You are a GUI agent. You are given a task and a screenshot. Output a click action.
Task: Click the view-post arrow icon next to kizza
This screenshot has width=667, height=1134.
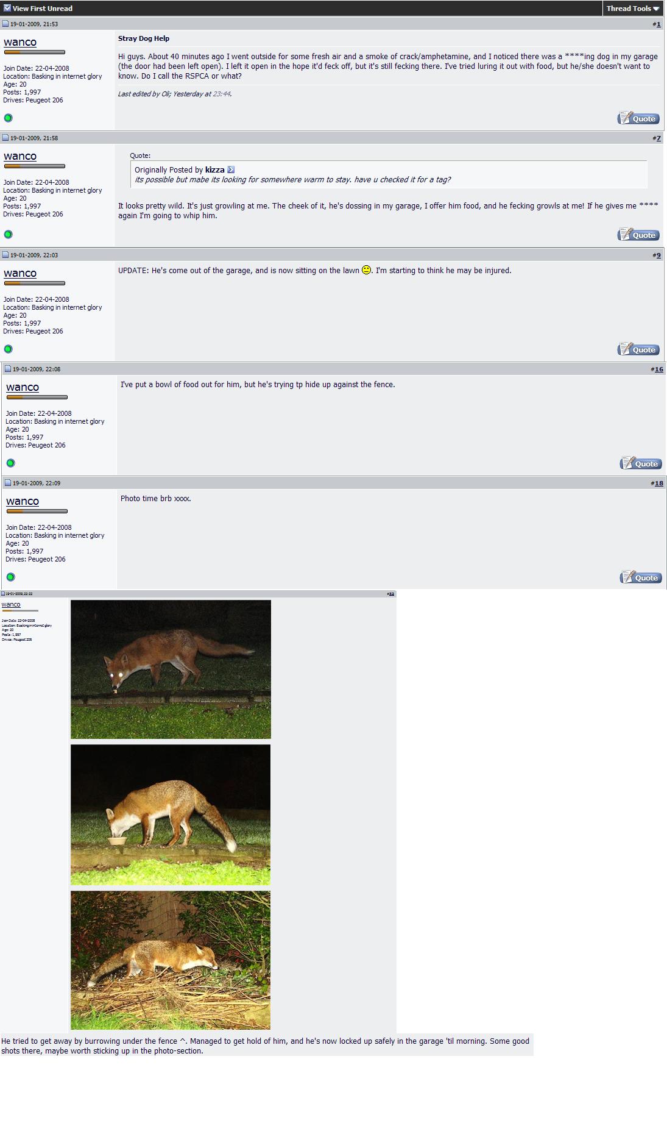(231, 170)
